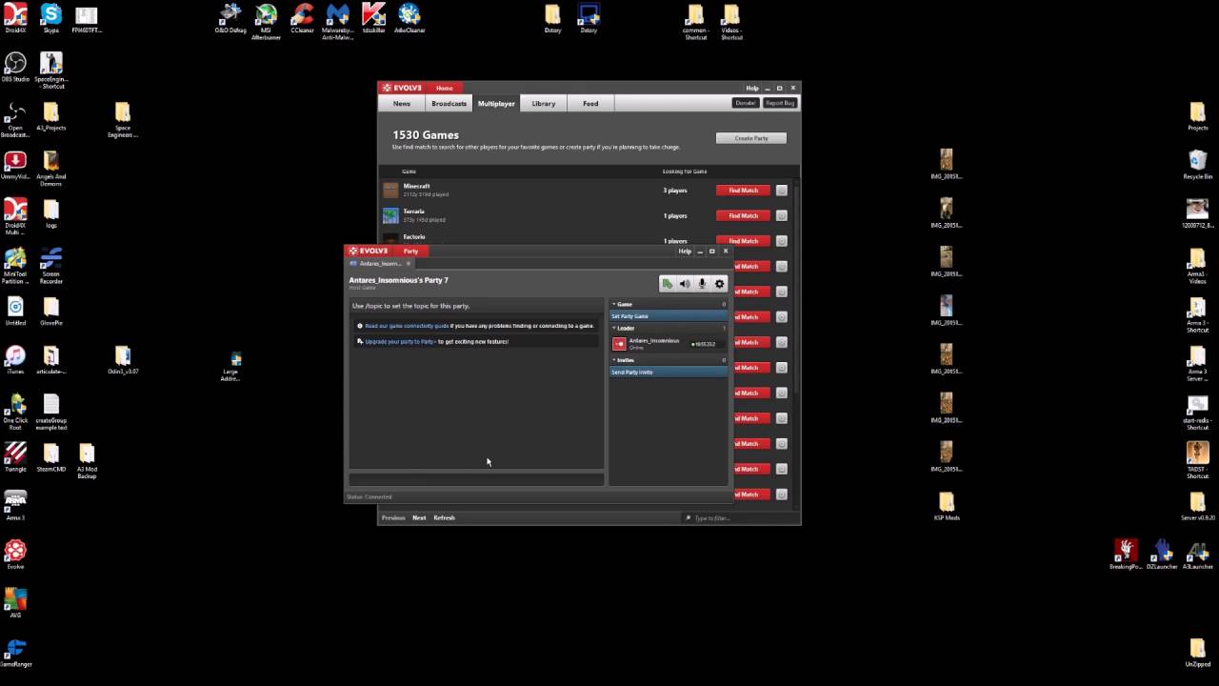Select the iTunes desktop icon
This screenshot has width=1219, height=686.
click(x=15, y=359)
